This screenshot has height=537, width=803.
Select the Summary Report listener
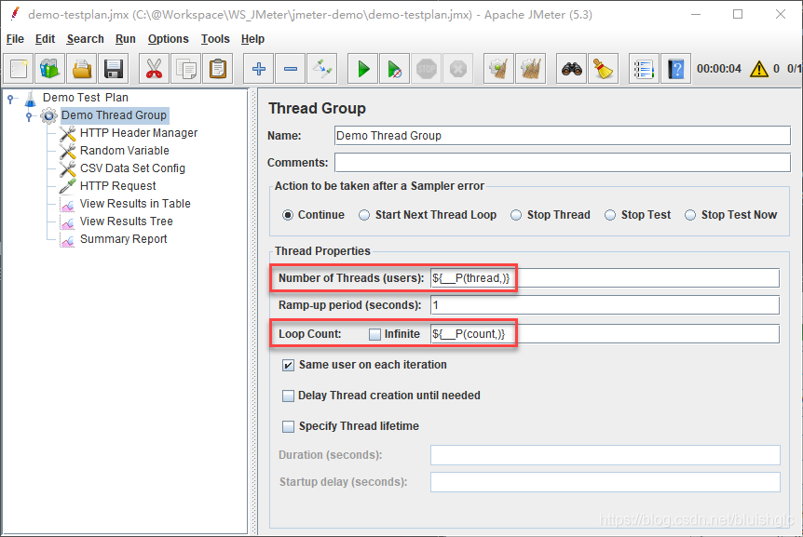pyautogui.click(x=123, y=239)
